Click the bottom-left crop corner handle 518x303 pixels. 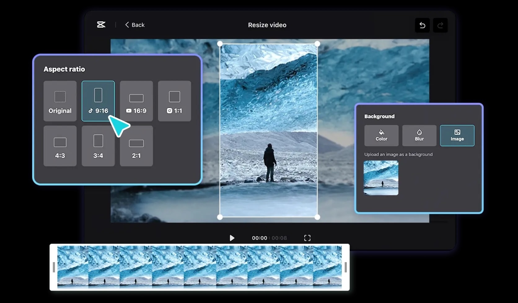(220, 217)
